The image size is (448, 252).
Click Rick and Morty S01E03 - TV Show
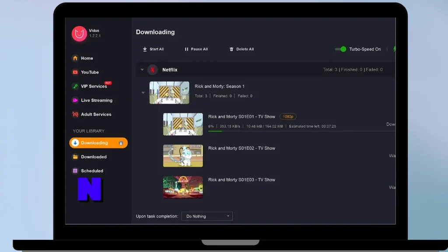tap(241, 180)
